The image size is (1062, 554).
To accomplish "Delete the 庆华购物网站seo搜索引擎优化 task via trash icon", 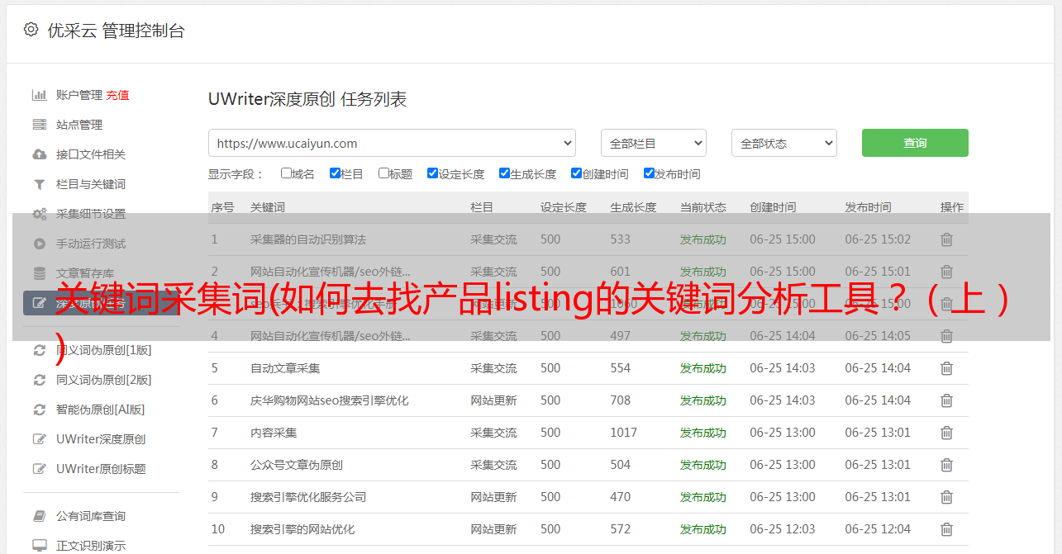I will coord(946,400).
